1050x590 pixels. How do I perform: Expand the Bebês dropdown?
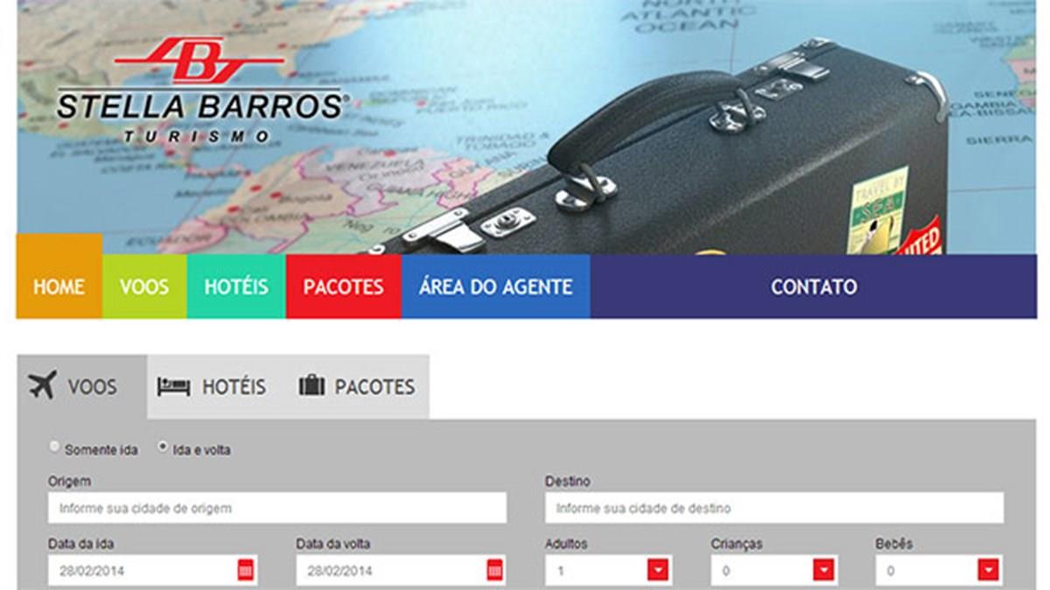click(x=988, y=571)
